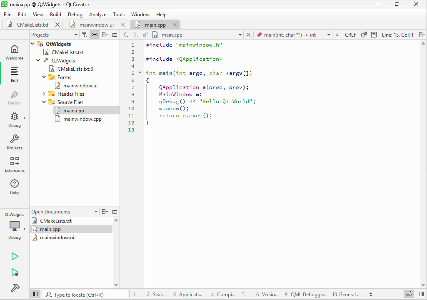This screenshot has width=427, height=300.
Task: Toggle the right sidebar visibility
Action: coord(422,294)
